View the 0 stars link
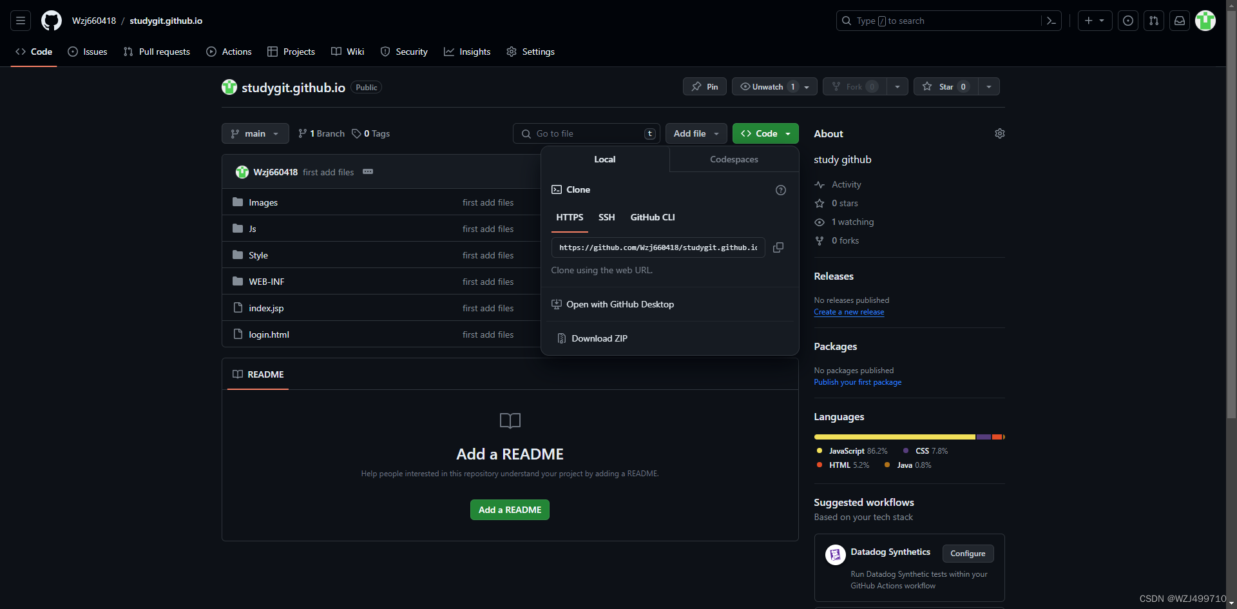 (836, 203)
